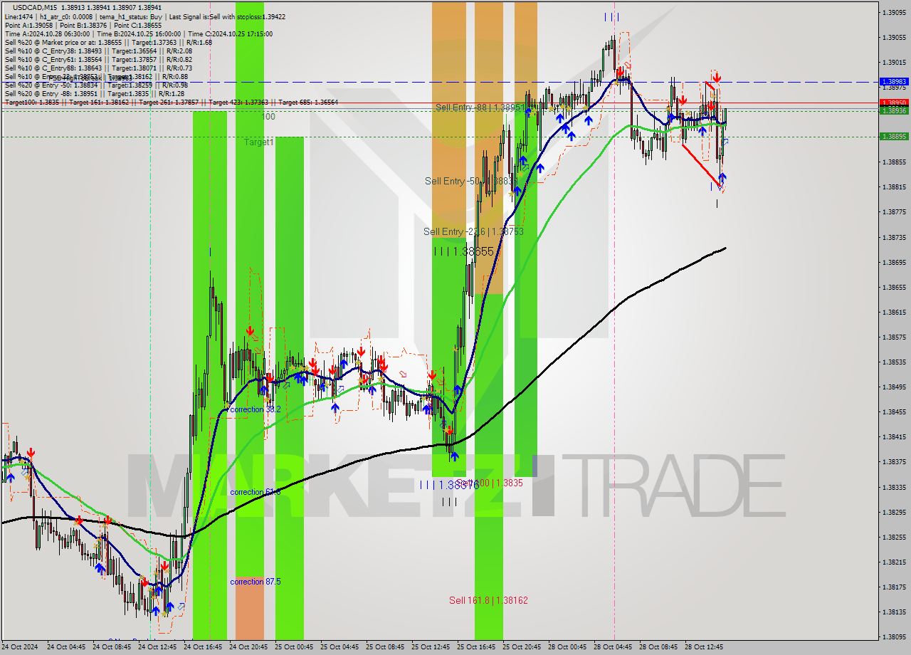Screen dimensions: 911x655
Task: Click the '| | | 1.38655' level label
Action: pos(464,251)
